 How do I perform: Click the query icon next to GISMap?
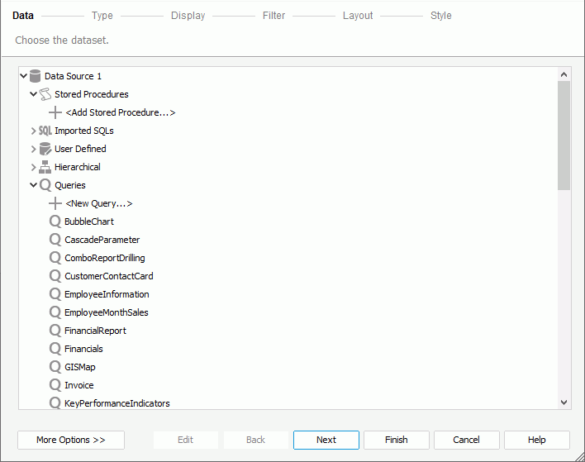click(55, 367)
